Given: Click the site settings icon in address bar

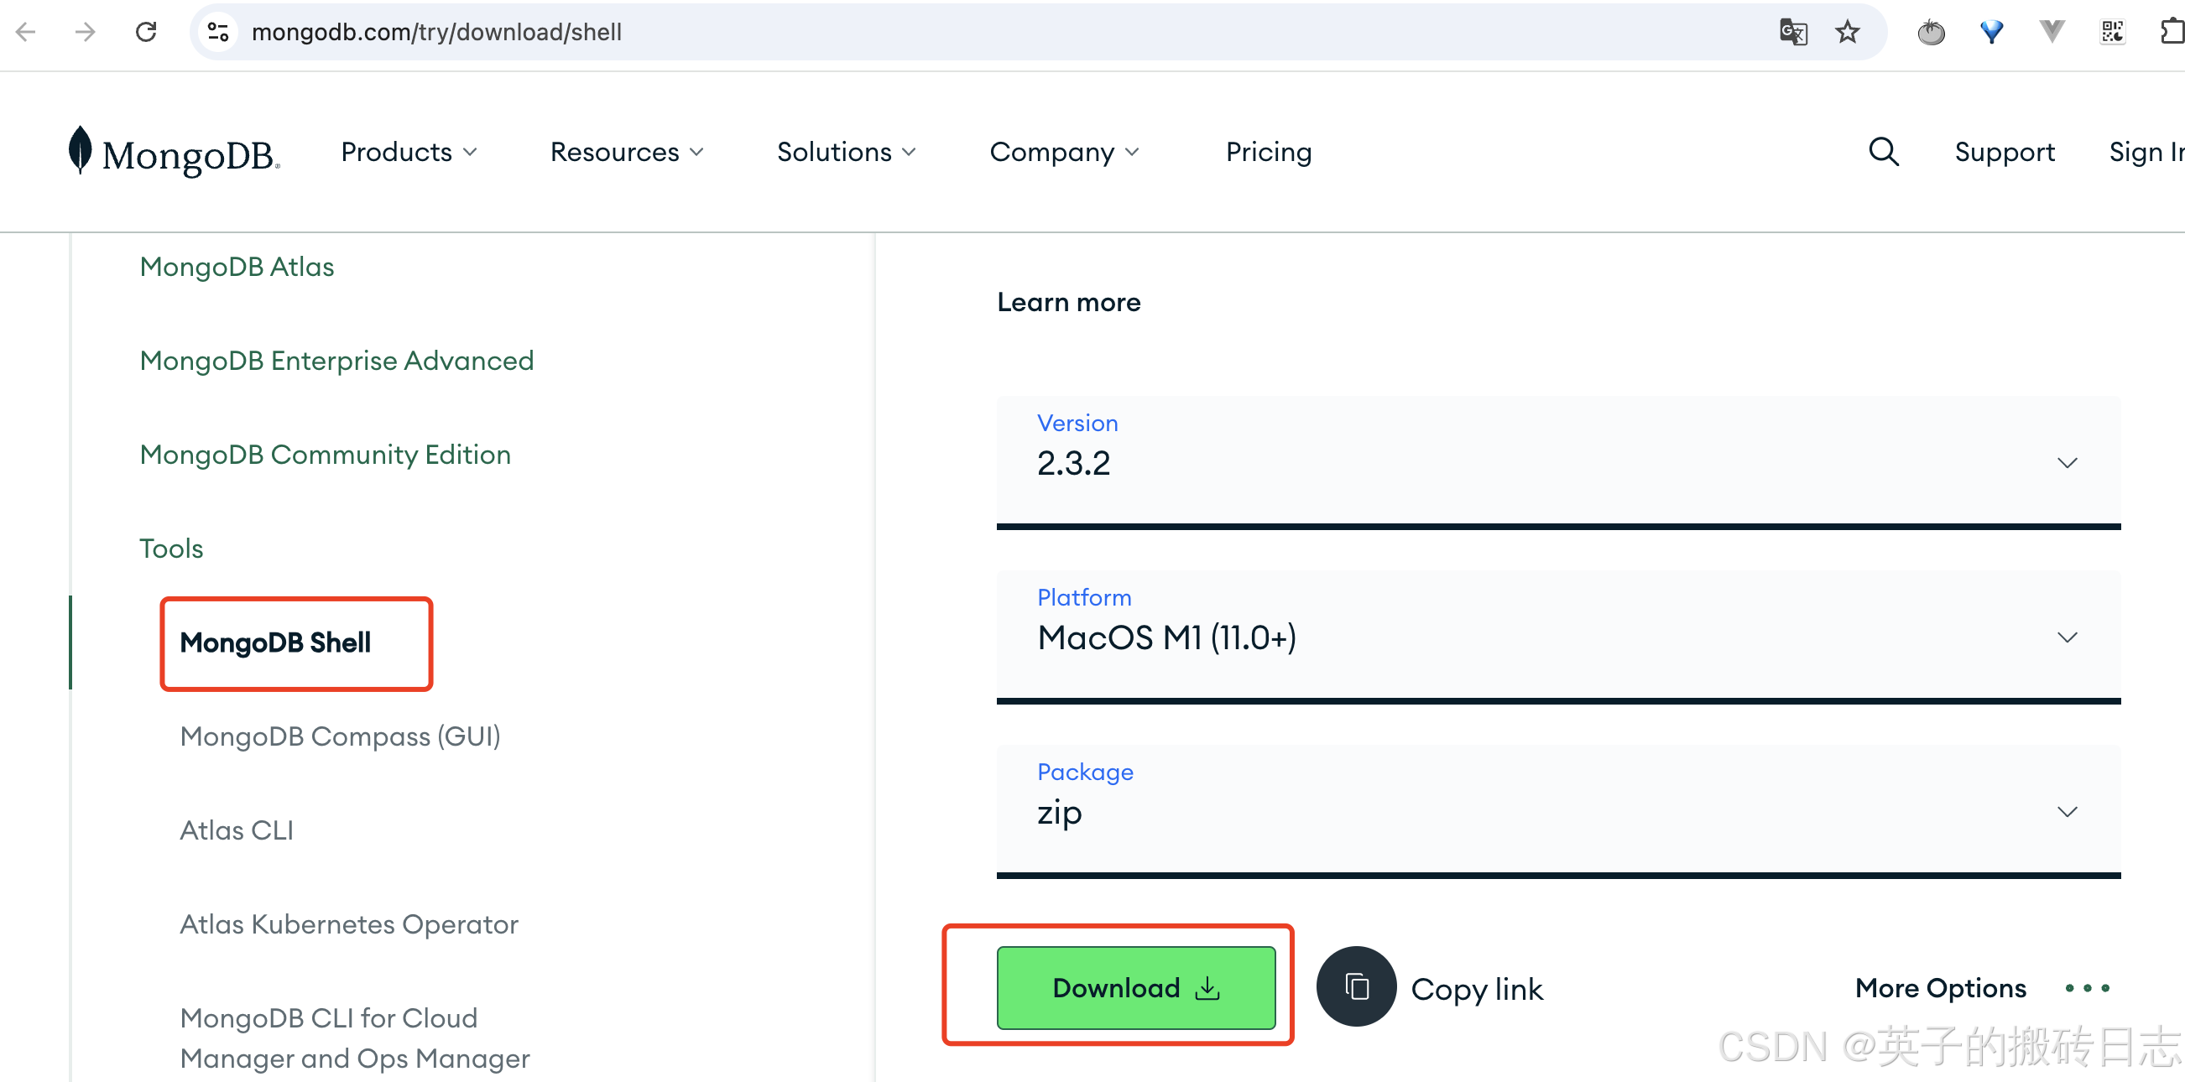Looking at the screenshot, I should [218, 32].
